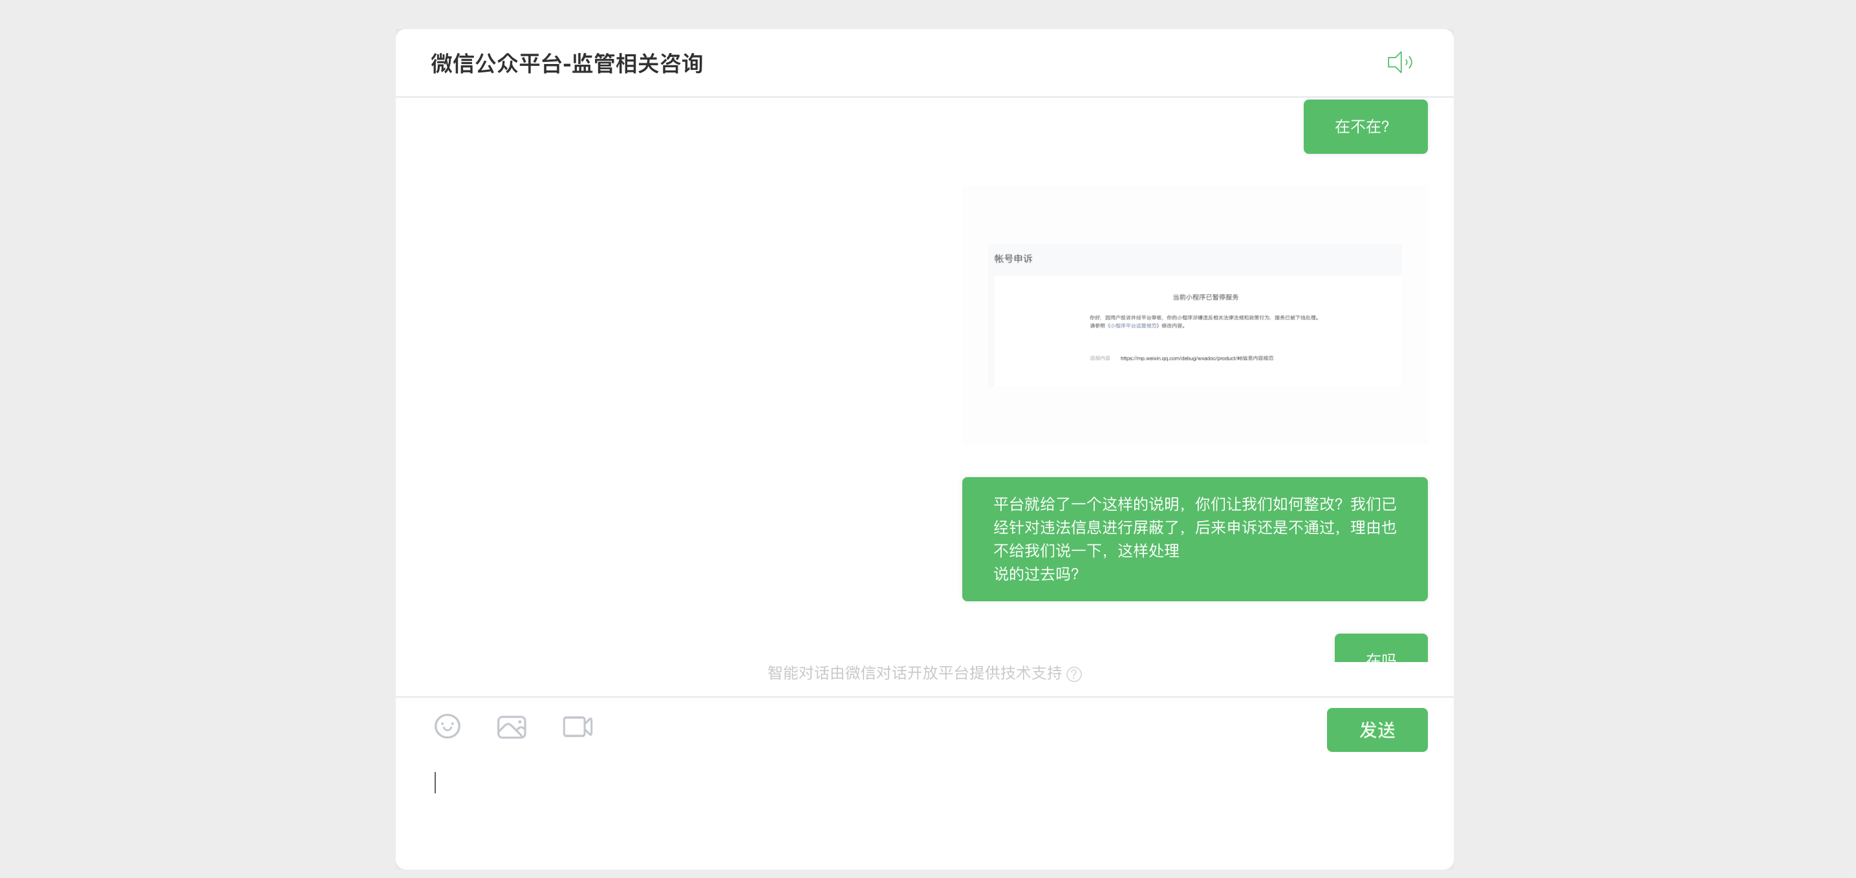The width and height of the screenshot is (1856, 878).
Task: Click the help question mark icon
Action: (x=1074, y=674)
